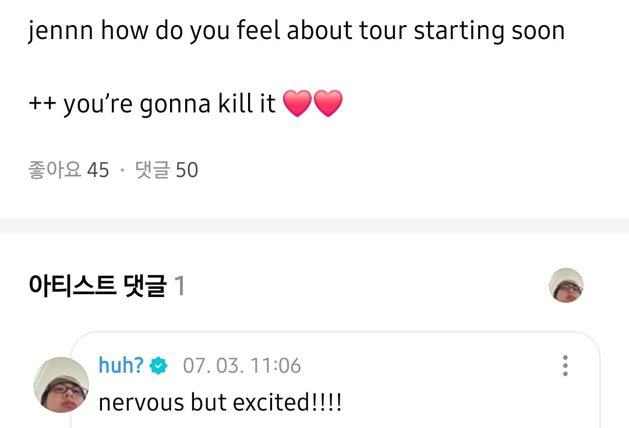Click the word jennn in the post

pyautogui.click(x=61, y=31)
